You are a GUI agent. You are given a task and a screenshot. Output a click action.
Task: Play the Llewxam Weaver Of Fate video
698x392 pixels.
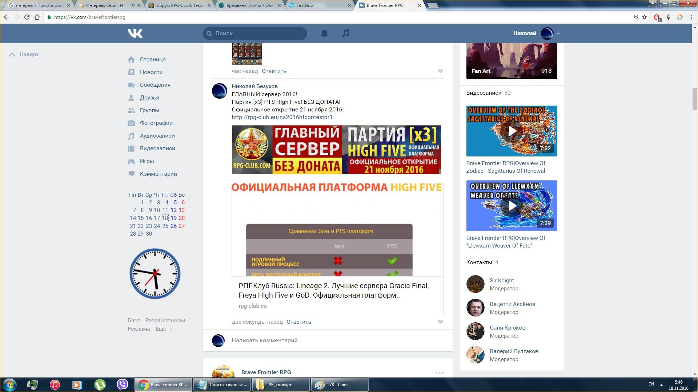point(512,206)
